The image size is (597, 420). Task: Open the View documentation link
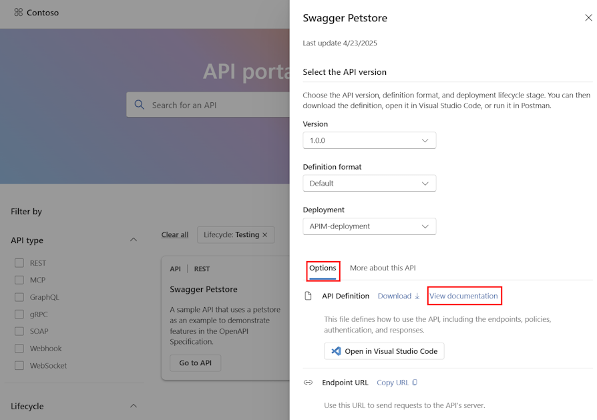[x=464, y=296]
